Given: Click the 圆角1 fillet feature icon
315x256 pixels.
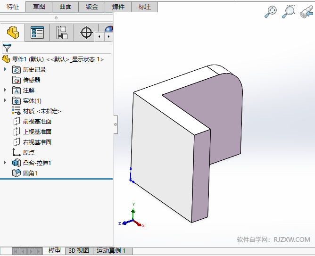Looking at the screenshot, I should (17, 173).
